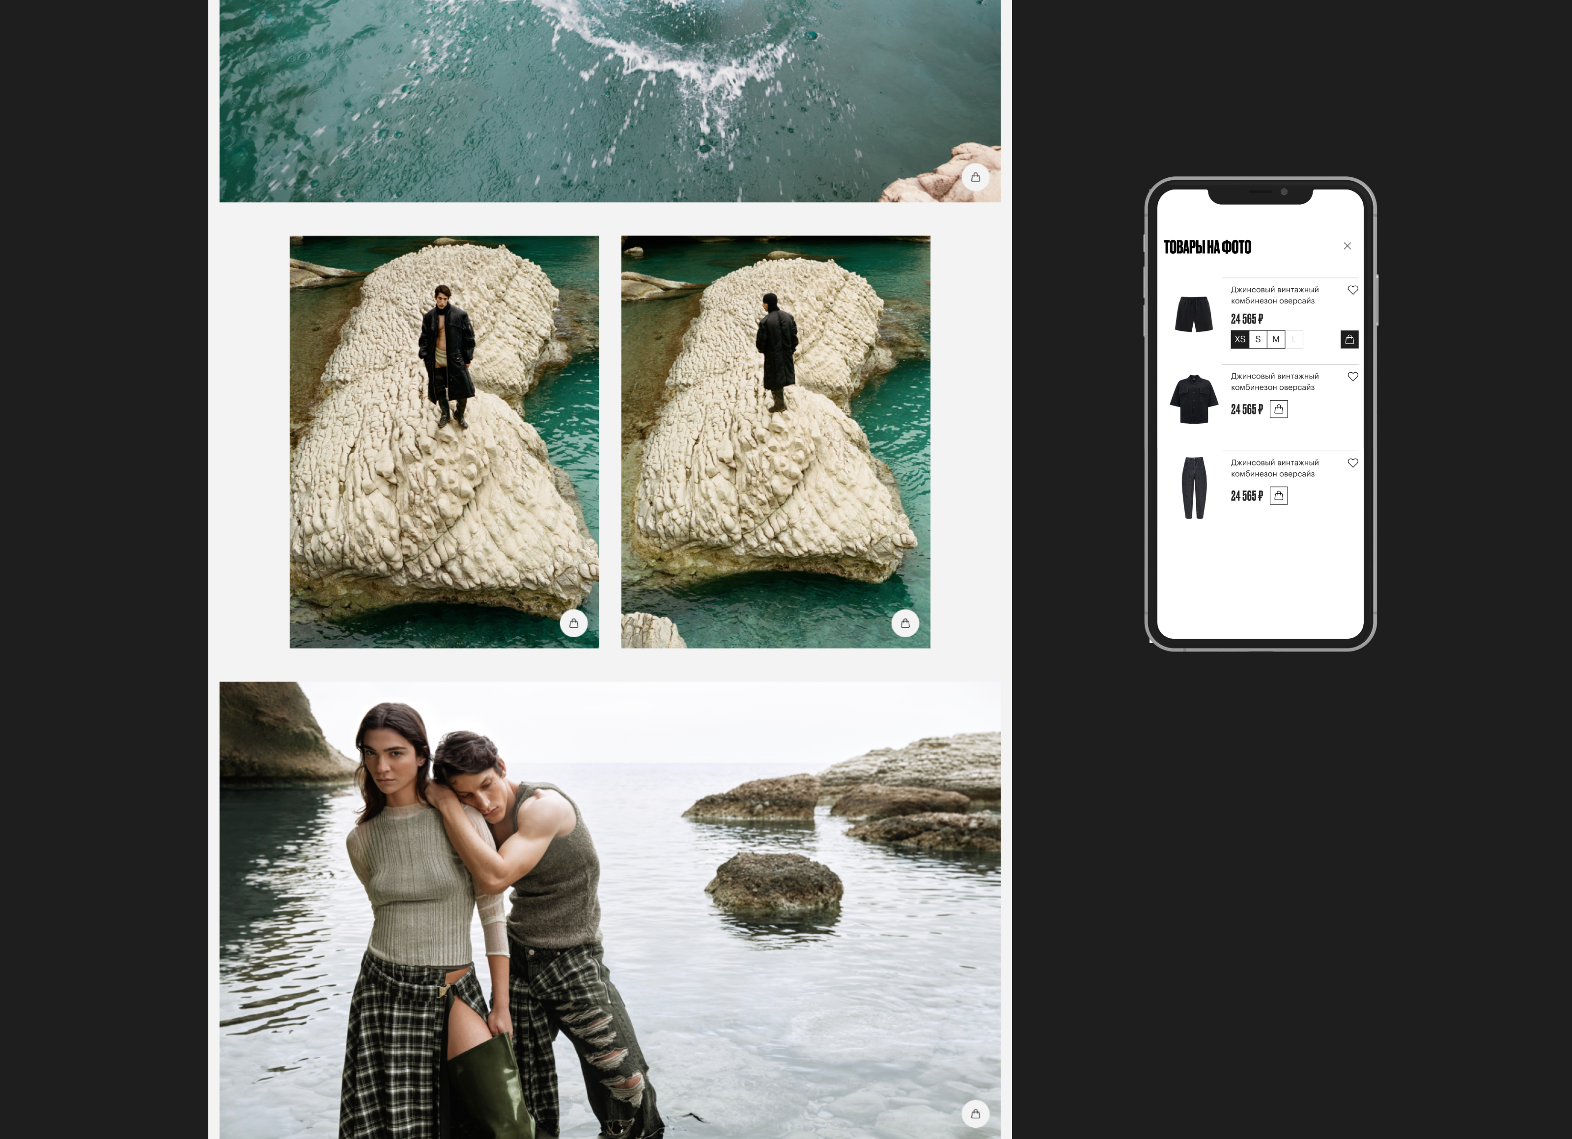The width and height of the screenshot is (1572, 1139).
Task: Choose the greyed-out size L option
Action: [x=1293, y=339]
